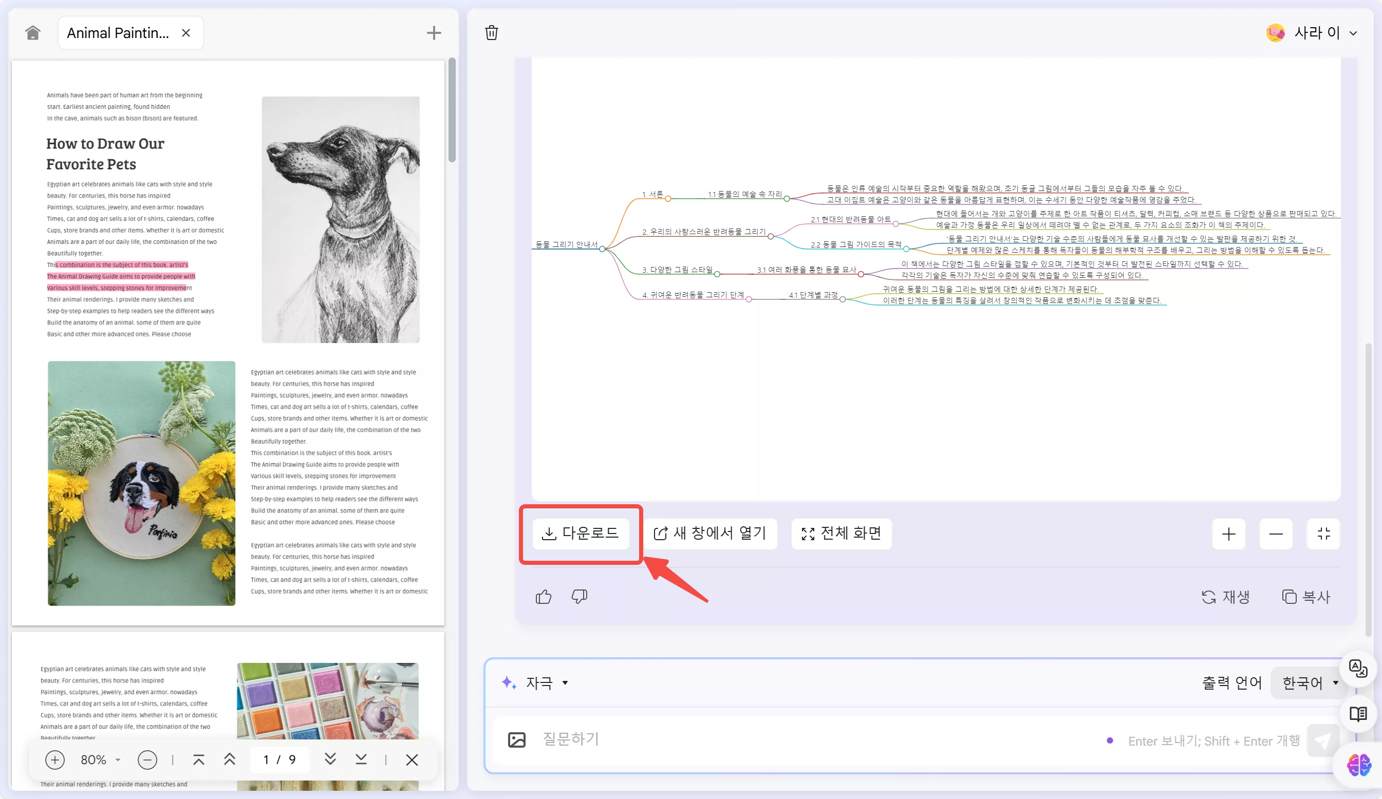Select the embroidered dog photo in PDF
The height and width of the screenshot is (799, 1382).
tap(141, 483)
